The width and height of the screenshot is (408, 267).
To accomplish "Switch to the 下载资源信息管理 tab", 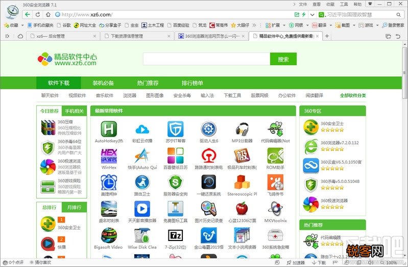I will [137, 36].
